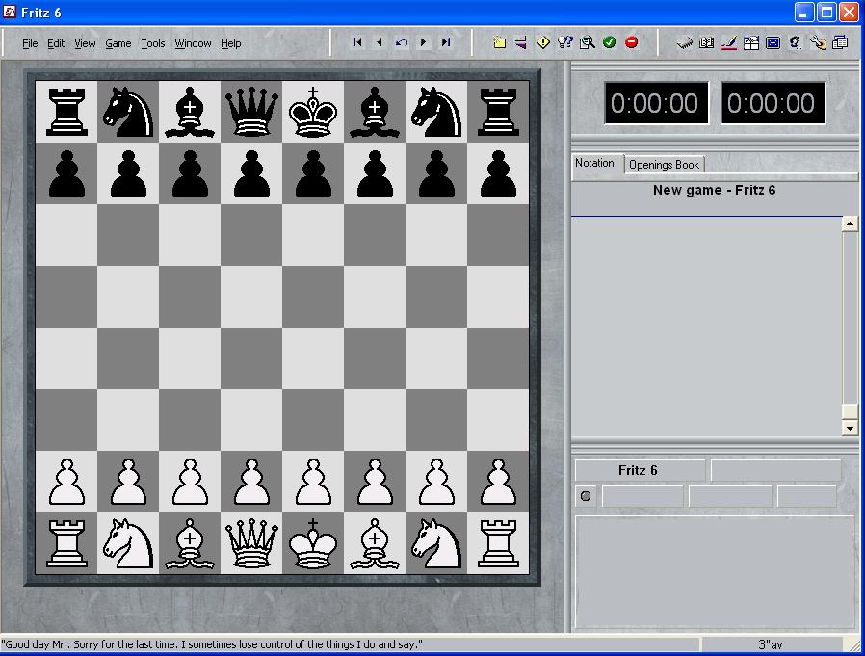Open the Tools menu
Image resolution: width=865 pixels, height=656 pixels.
pos(153,43)
